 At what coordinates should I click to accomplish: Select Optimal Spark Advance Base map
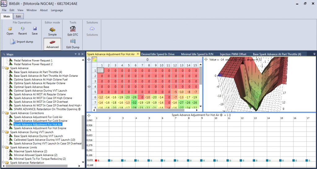click(32, 87)
